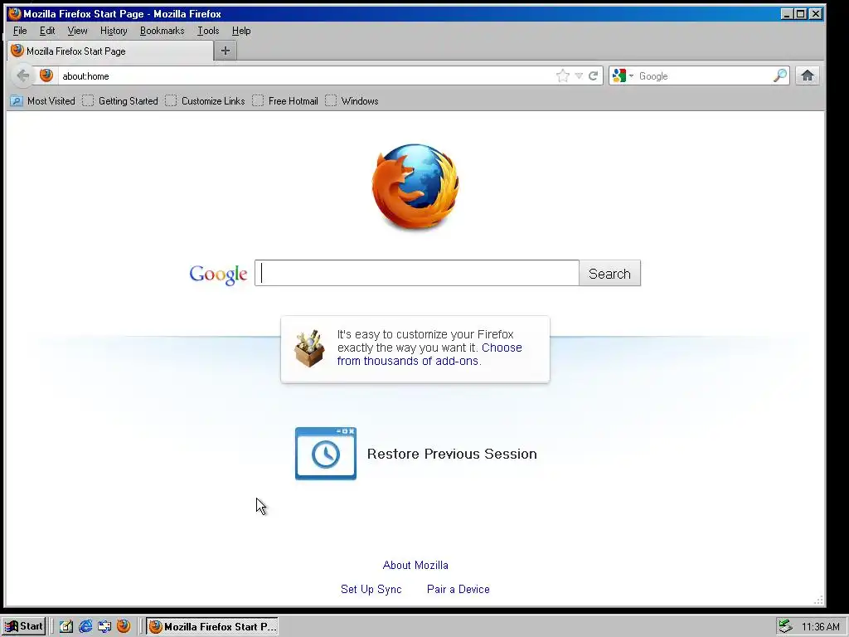Launch Internet Explorer from quick launch
The image size is (849, 637).
click(85, 626)
